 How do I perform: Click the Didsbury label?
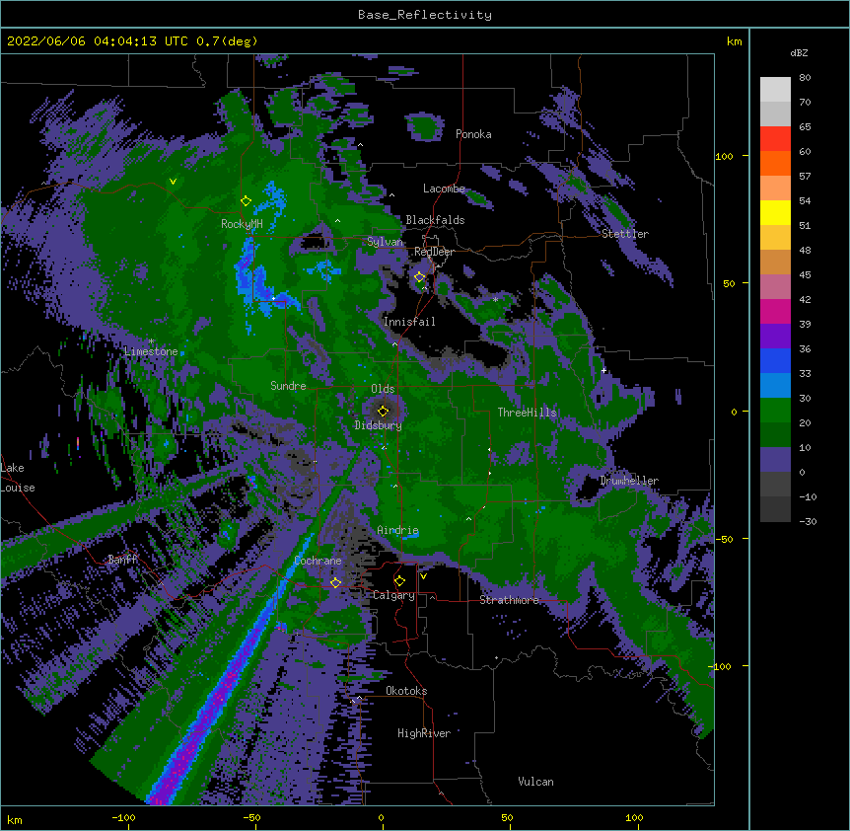click(379, 425)
